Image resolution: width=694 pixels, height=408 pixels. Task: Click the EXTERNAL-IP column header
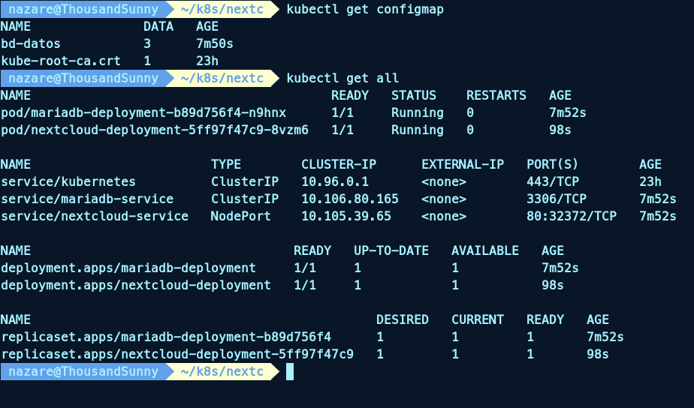click(x=463, y=164)
